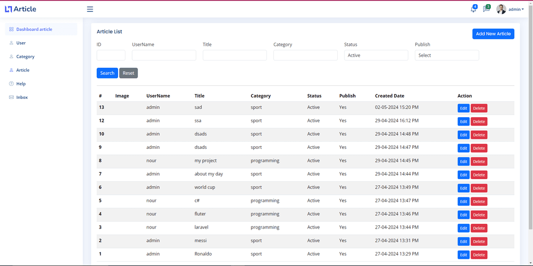Click the Category sidebar icon
Viewport: 533px width, 266px height.
pyautogui.click(x=11, y=56)
